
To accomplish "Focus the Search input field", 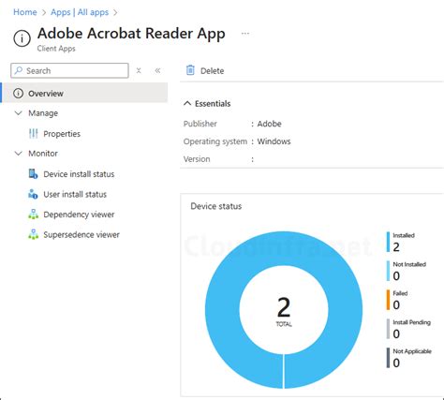I will (x=69, y=70).
